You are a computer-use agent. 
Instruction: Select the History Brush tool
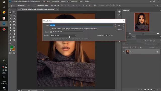click(14, 25)
